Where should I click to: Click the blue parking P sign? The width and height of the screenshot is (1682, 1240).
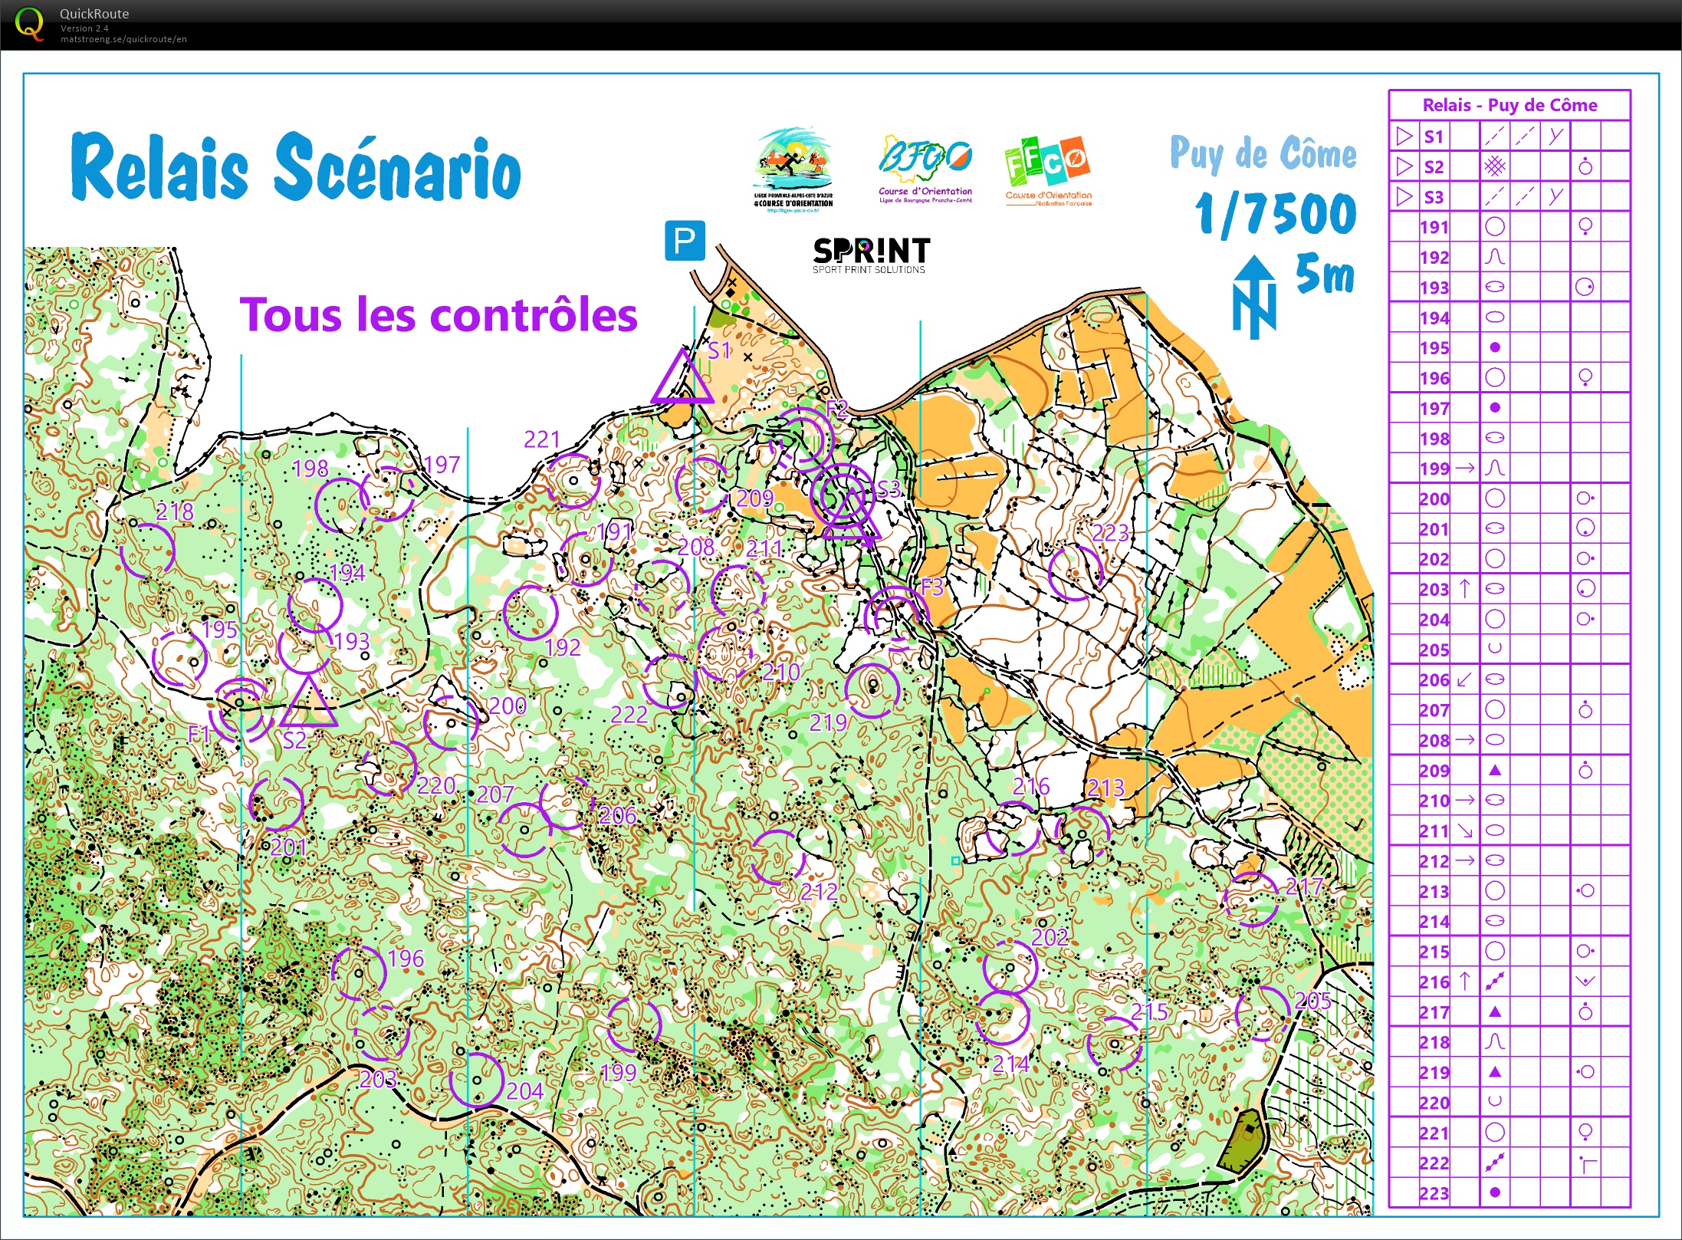(x=684, y=241)
